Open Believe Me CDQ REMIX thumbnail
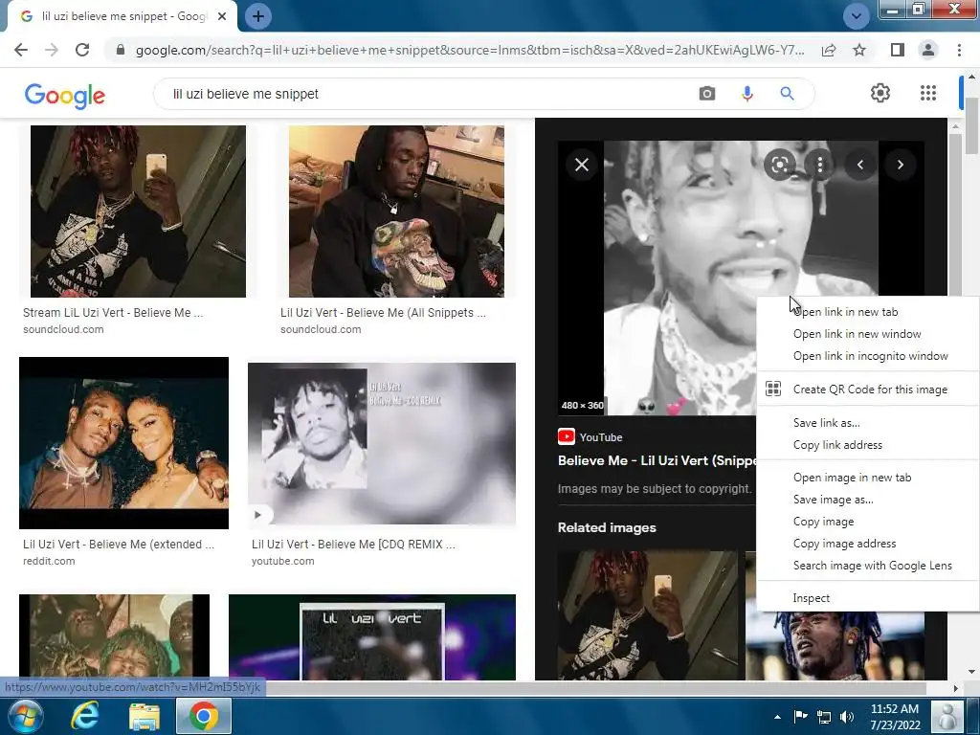The image size is (980, 735). click(x=382, y=443)
